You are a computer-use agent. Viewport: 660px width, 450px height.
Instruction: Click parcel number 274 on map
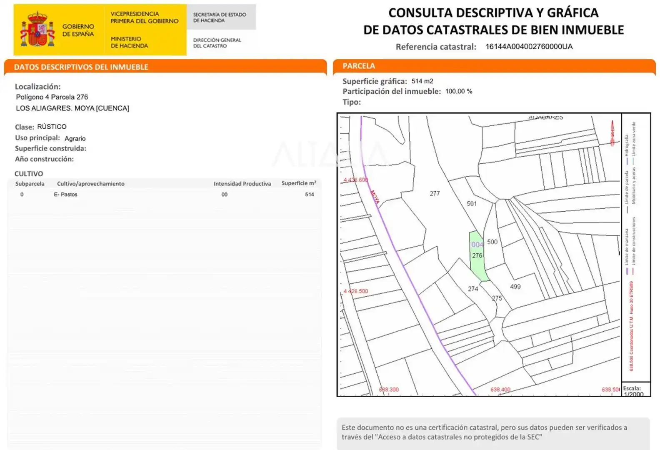pos(473,289)
